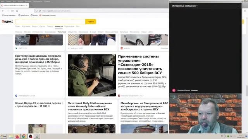Open the Технологии news category
The width and height of the screenshot is (248, 139).
pos(134,32)
